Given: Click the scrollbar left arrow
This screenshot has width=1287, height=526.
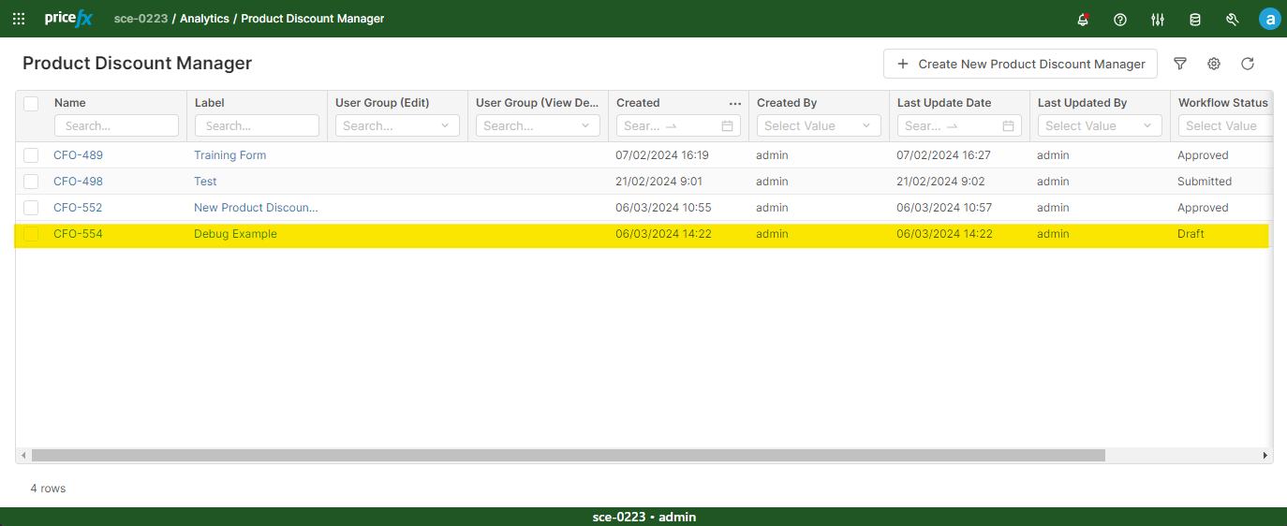Looking at the screenshot, I should click(x=23, y=456).
